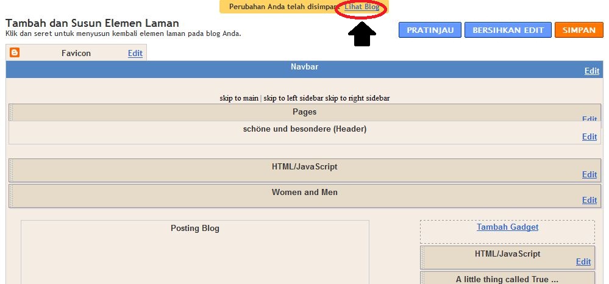Click the BERSIHKAN EDIT button
This screenshot has height=284, width=609.
point(508,30)
